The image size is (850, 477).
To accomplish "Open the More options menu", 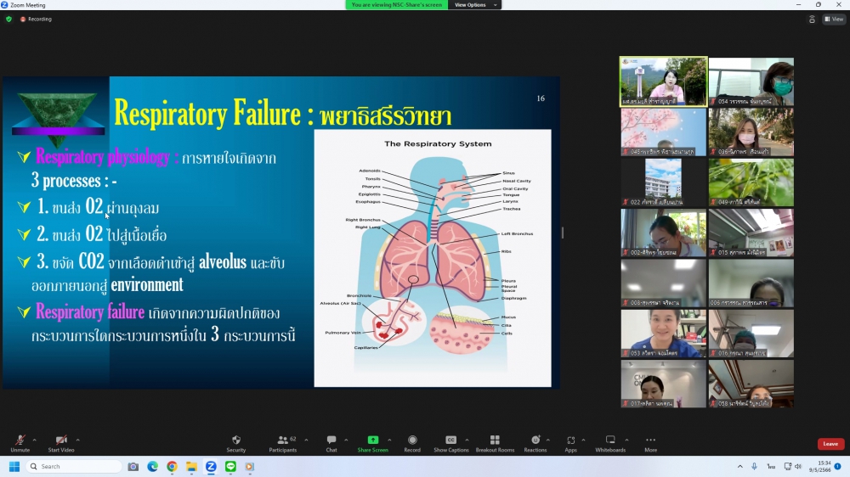I will (x=650, y=443).
